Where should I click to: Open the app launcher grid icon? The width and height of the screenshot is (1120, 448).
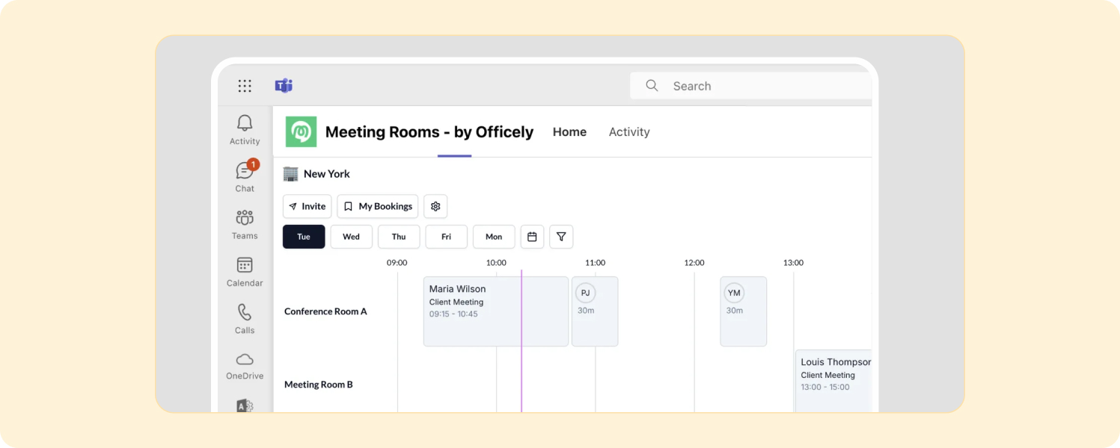[x=245, y=86]
